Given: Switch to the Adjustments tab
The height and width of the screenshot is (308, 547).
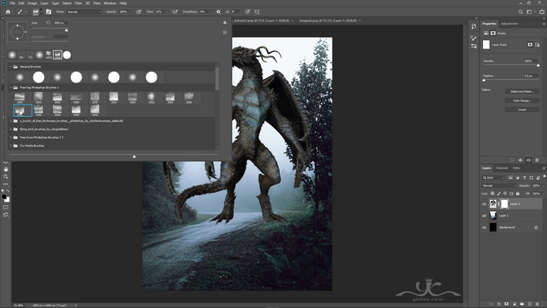Looking at the screenshot, I should pyautogui.click(x=509, y=24).
